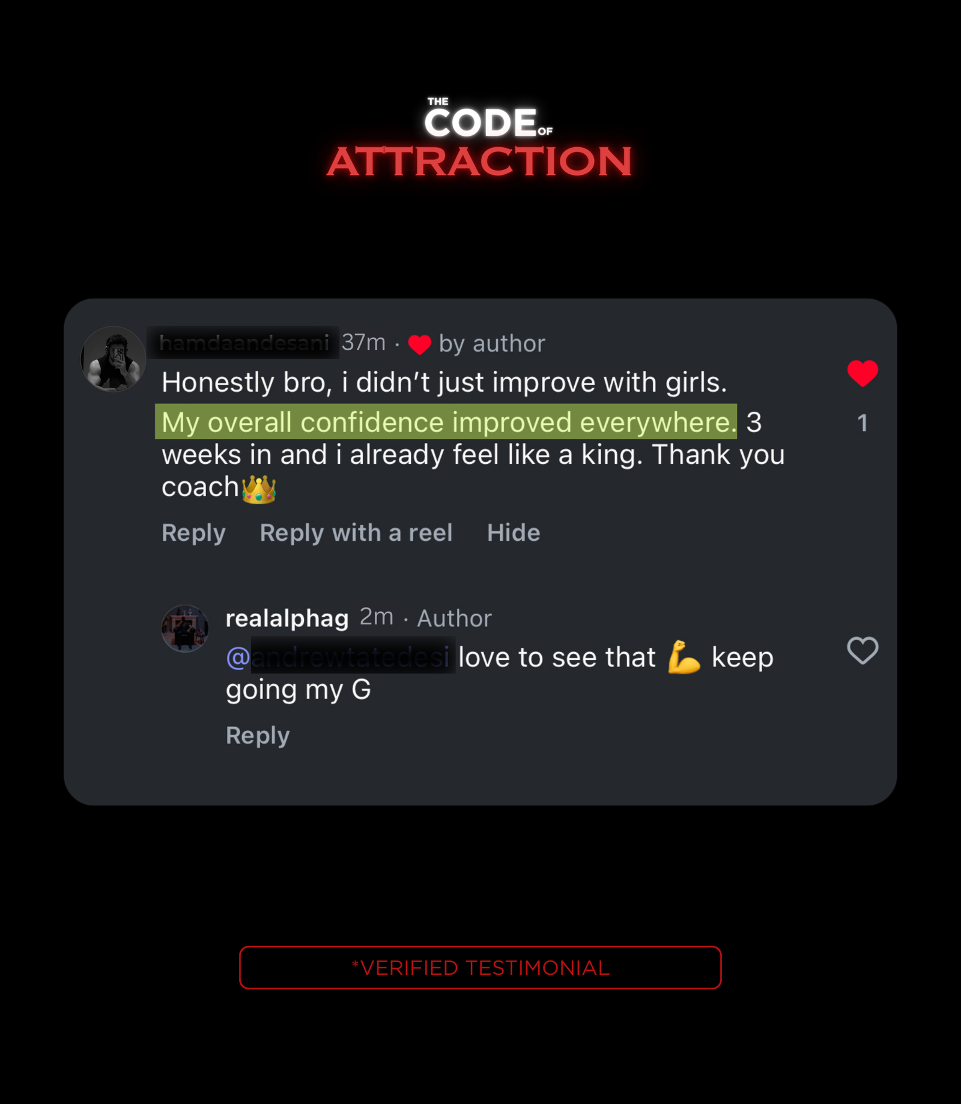Click the Code of Attraction logo

[x=480, y=137]
